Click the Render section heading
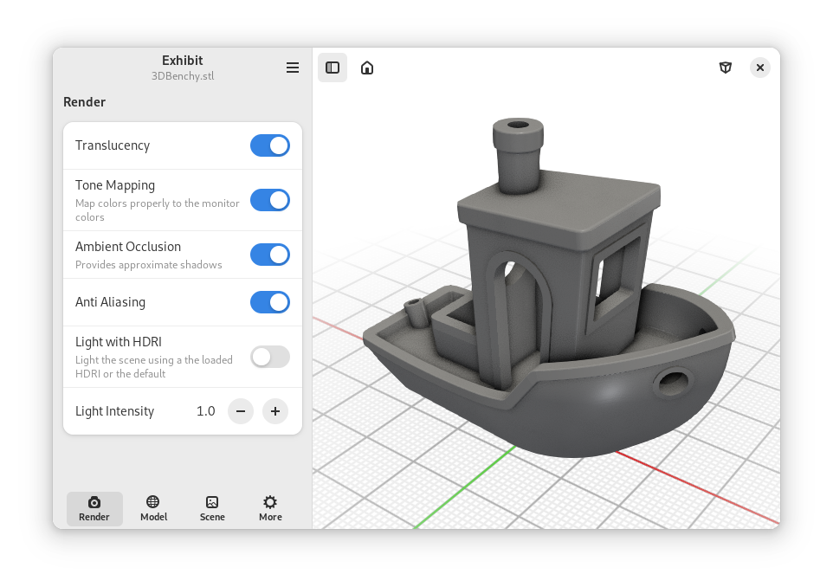The image size is (833, 587). coord(85,102)
